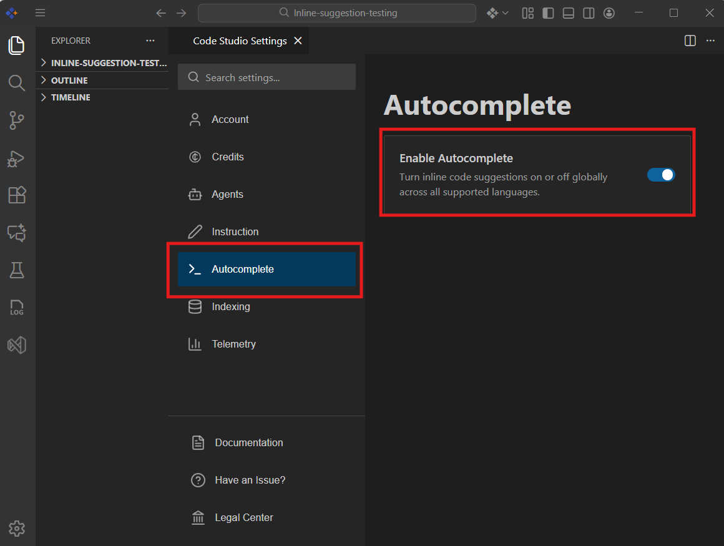Open the Extensions view
This screenshot has height=546, width=724.
tap(17, 195)
